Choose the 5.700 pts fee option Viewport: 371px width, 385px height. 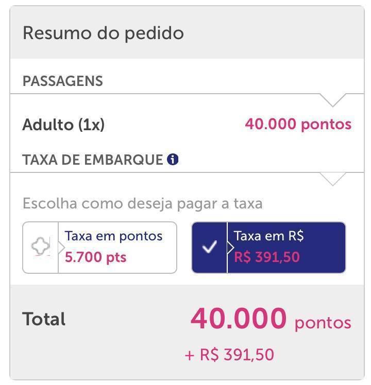tap(96, 257)
